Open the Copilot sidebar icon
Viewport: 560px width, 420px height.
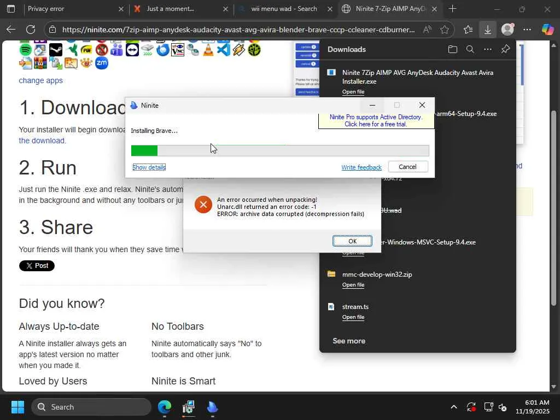click(x=547, y=30)
